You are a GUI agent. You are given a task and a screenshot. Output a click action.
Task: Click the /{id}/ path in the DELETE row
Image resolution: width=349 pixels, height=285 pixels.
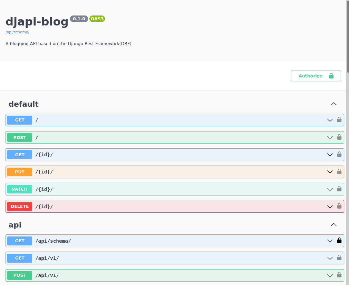pos(44,207)
